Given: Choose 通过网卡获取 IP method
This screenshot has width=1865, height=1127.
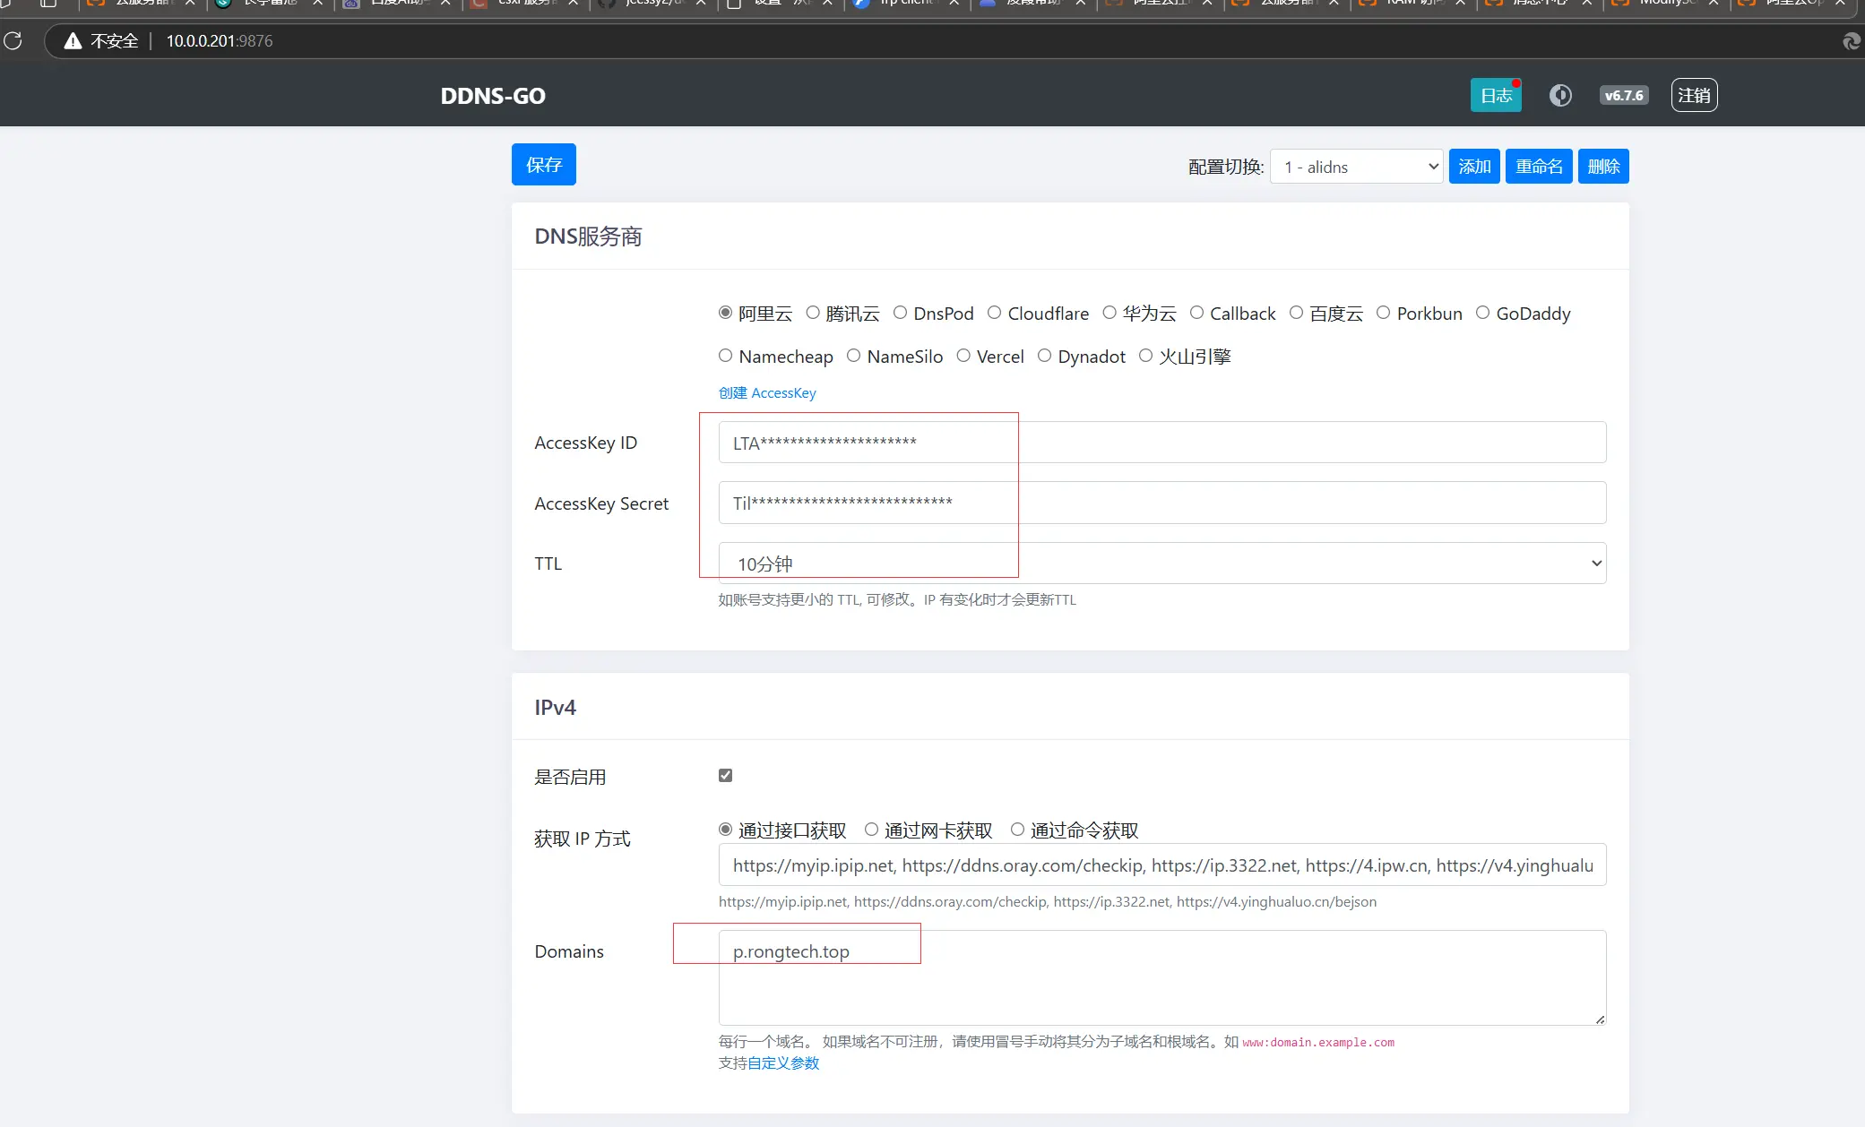Looking at the screenshot, I should tap(871, 830).
